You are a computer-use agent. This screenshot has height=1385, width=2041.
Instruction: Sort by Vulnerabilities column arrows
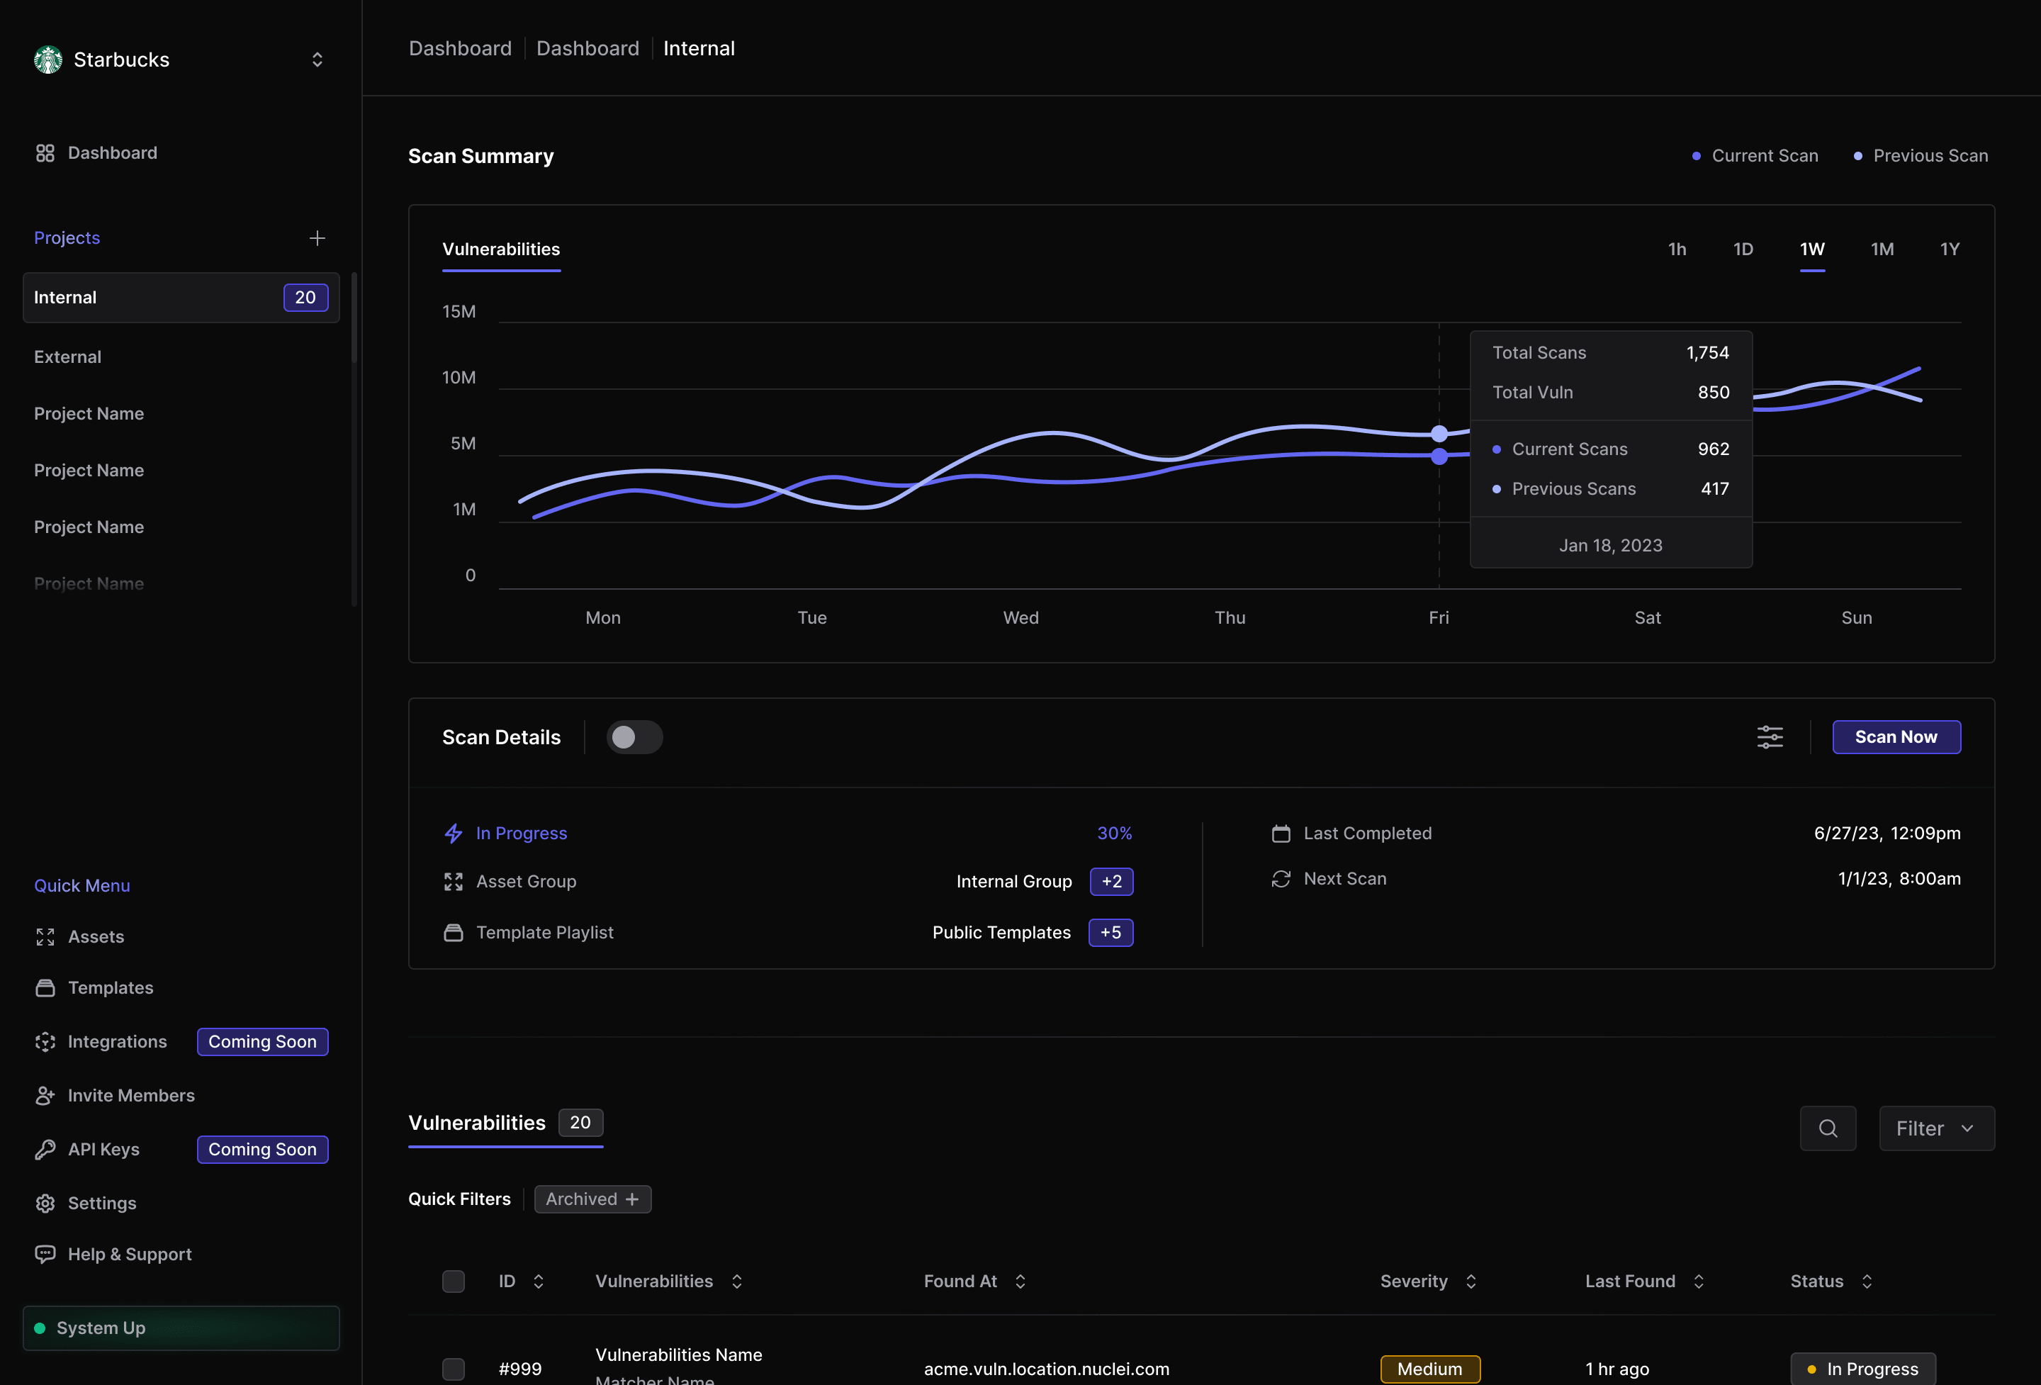tap(737, 1282)
